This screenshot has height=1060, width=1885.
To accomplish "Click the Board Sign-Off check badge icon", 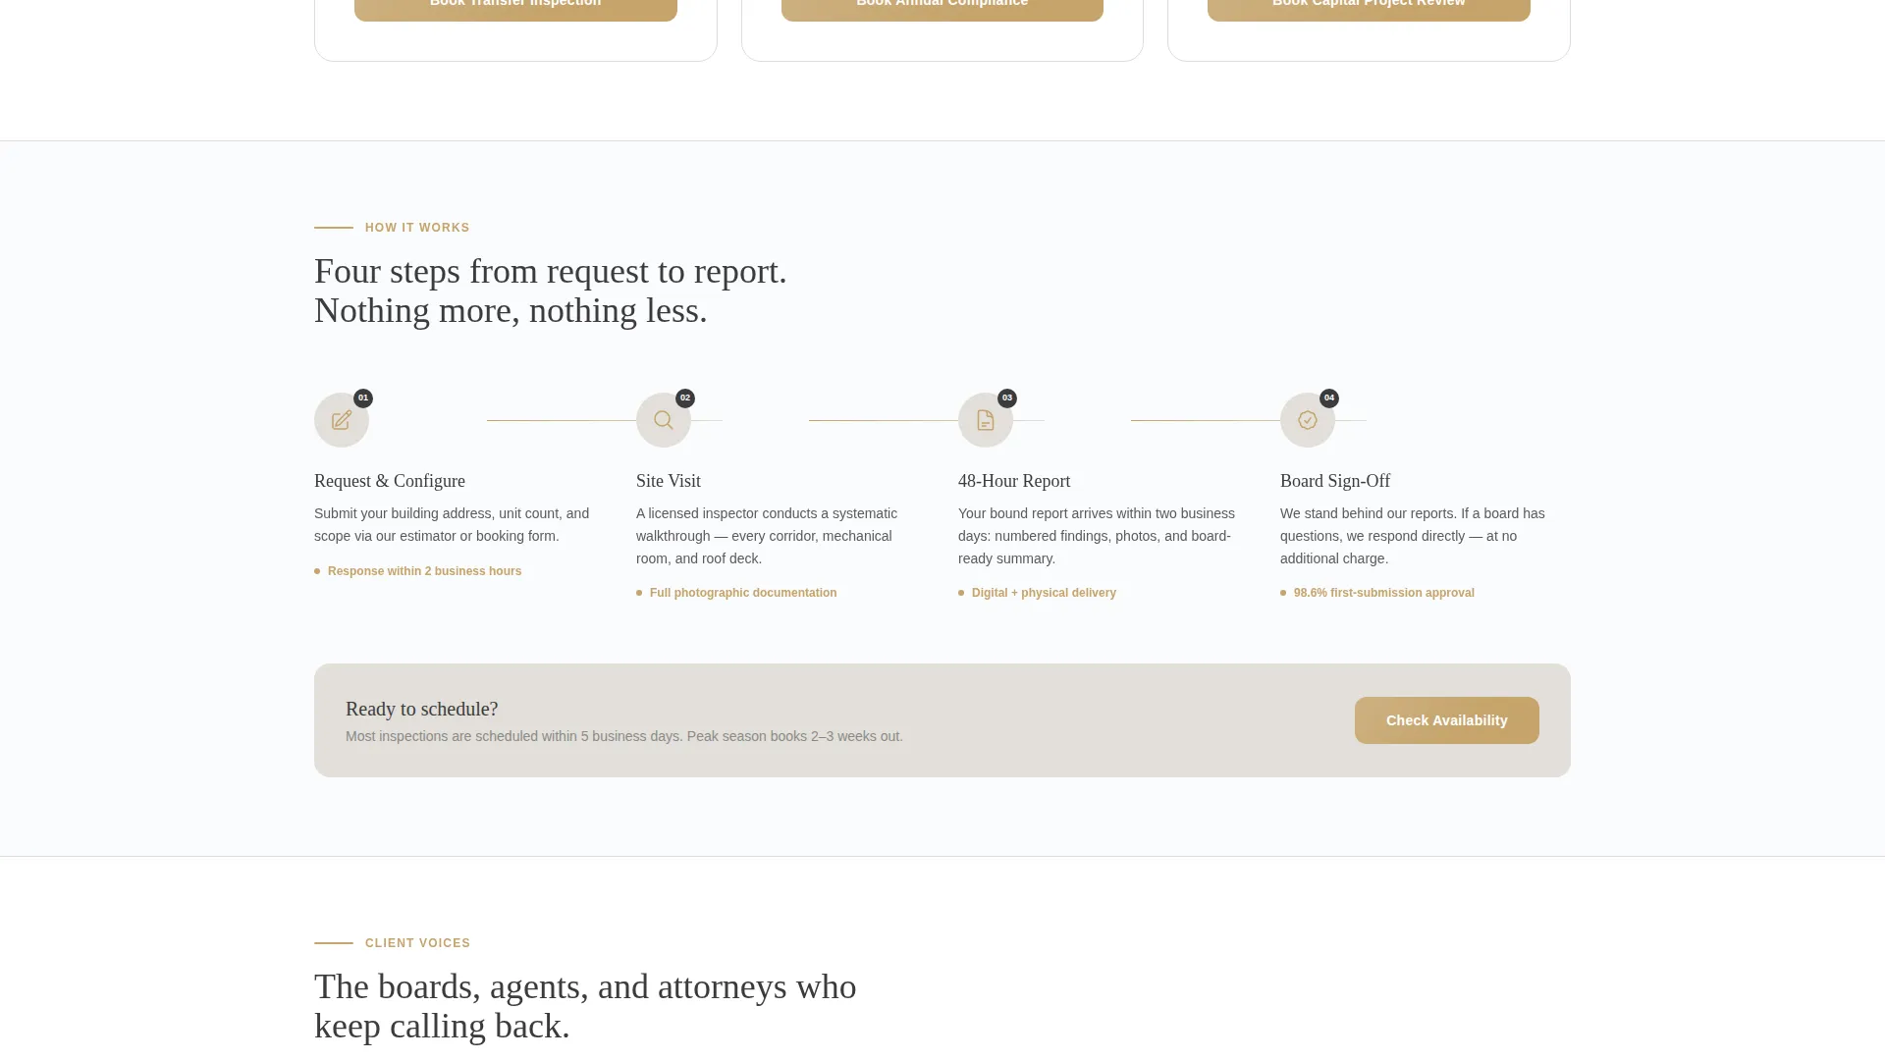I will pos(1308,420).
